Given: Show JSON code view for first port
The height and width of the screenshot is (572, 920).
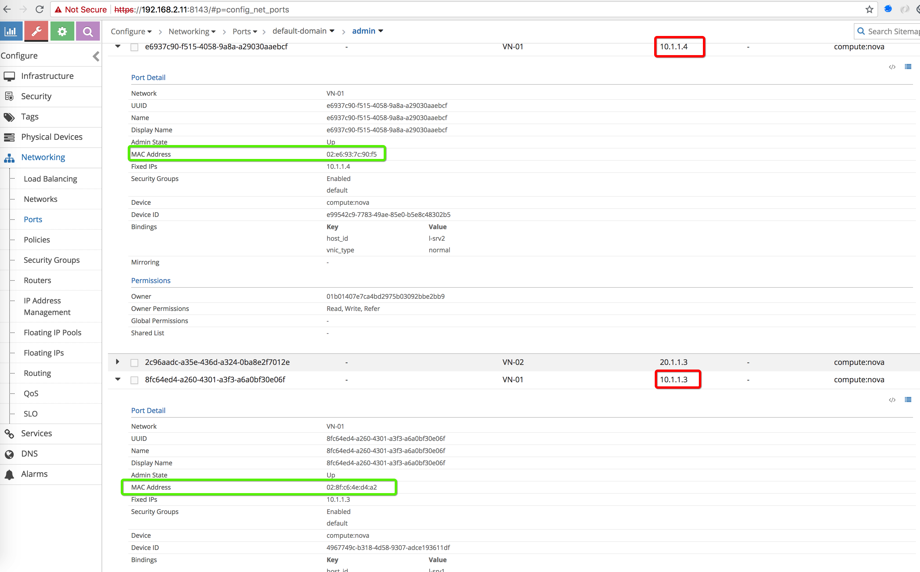Looking at the screenshot, I should click(892, 67).
